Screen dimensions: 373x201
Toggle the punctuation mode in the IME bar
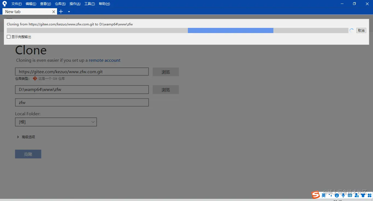331,195
